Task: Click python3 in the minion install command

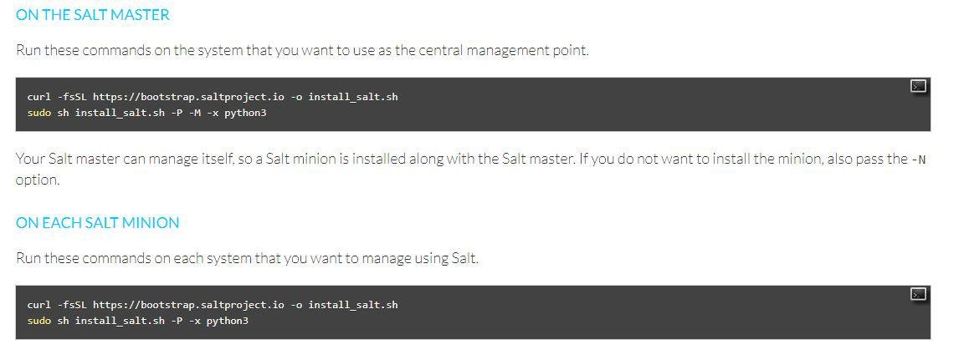Action: (228, 321)
